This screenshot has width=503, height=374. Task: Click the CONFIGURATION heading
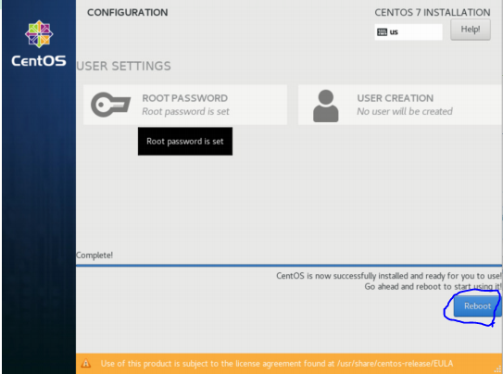(x=127, y=13)
